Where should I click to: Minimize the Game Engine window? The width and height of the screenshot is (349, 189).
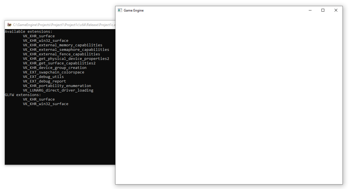[x=310, y=10]
